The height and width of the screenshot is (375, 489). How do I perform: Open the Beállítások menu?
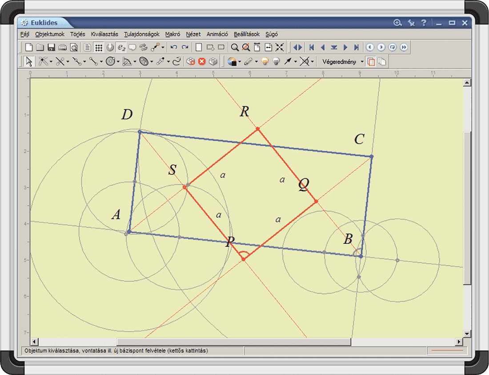click(247, 34)
